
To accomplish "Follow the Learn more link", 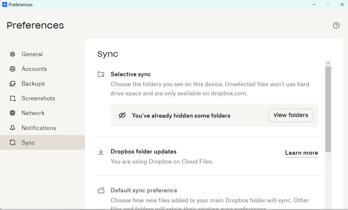I will [x=301, y=153].
